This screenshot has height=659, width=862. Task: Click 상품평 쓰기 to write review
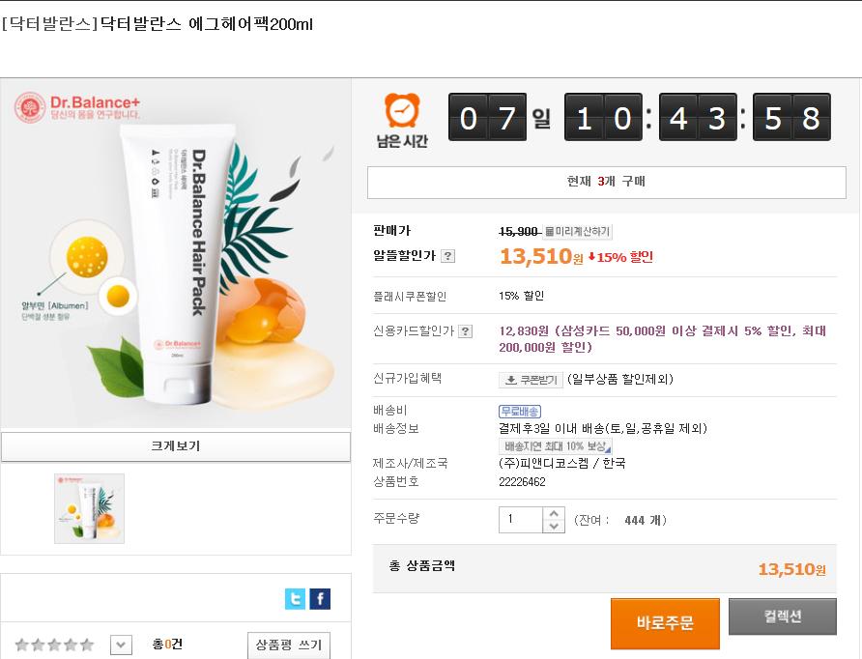(x=288, y=645)
